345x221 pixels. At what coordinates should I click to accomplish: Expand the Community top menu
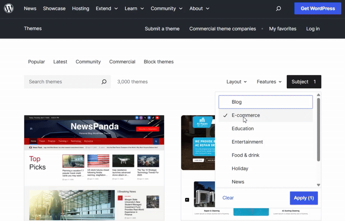tap(166, 9)
